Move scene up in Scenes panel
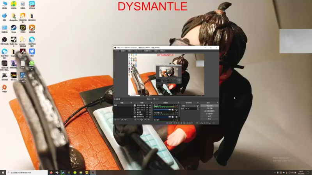The width and height of the screenshot is (312, 175). pos(122,120)
